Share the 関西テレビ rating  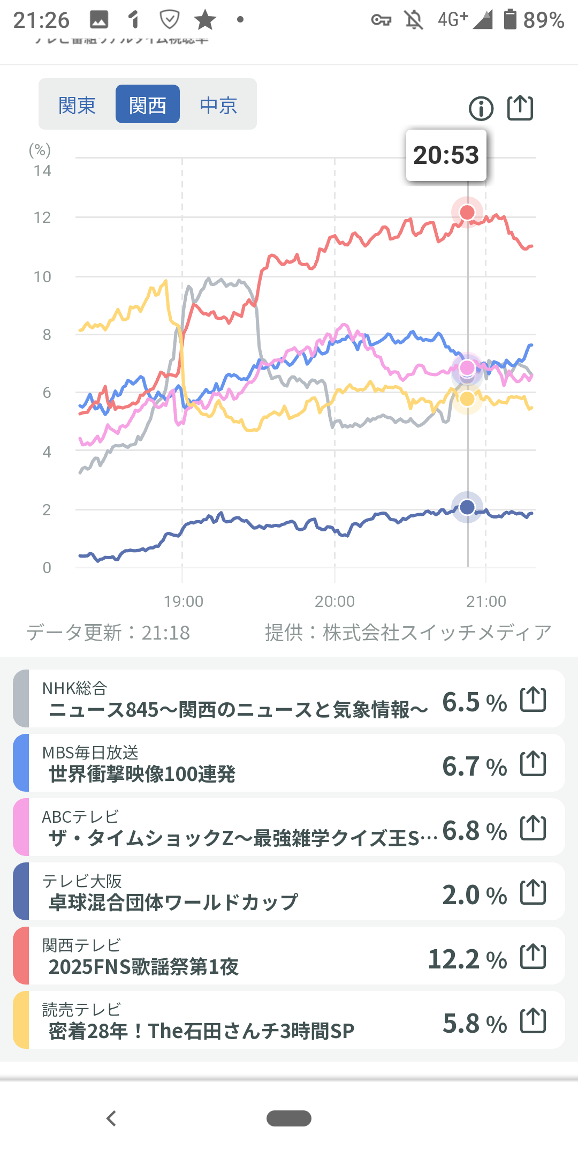click(x=533, y=957)
